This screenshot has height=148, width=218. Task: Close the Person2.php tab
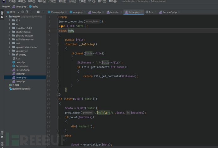click(x=179, y=12)
